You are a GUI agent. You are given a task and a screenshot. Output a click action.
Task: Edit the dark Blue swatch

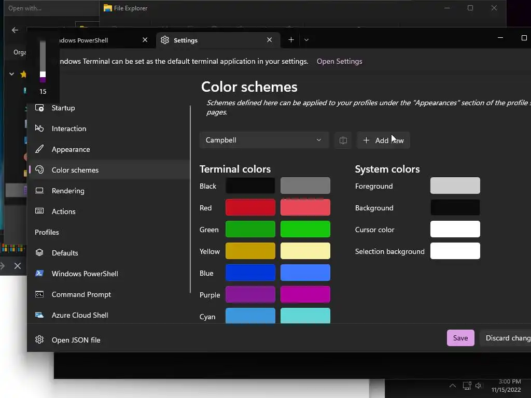250,273
